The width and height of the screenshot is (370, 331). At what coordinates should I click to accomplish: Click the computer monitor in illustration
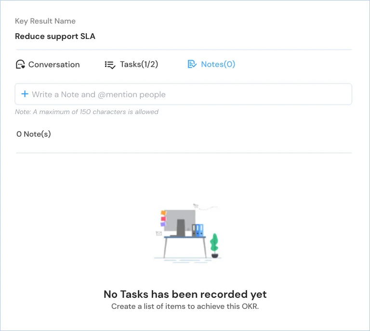180,223
